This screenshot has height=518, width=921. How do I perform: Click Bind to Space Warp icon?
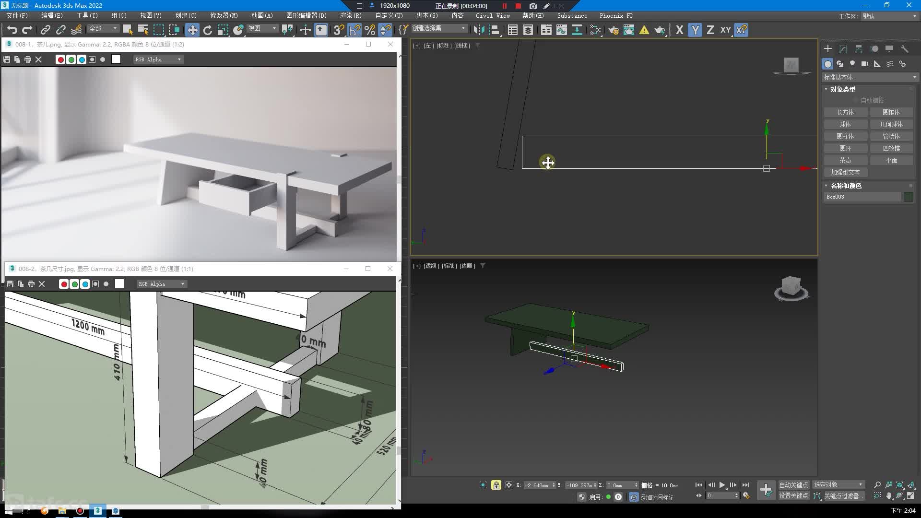pos(76,30)
